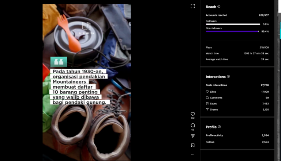Click the info icon next to Reach
This screenshot has height=161, width=281.
(219, 7)
